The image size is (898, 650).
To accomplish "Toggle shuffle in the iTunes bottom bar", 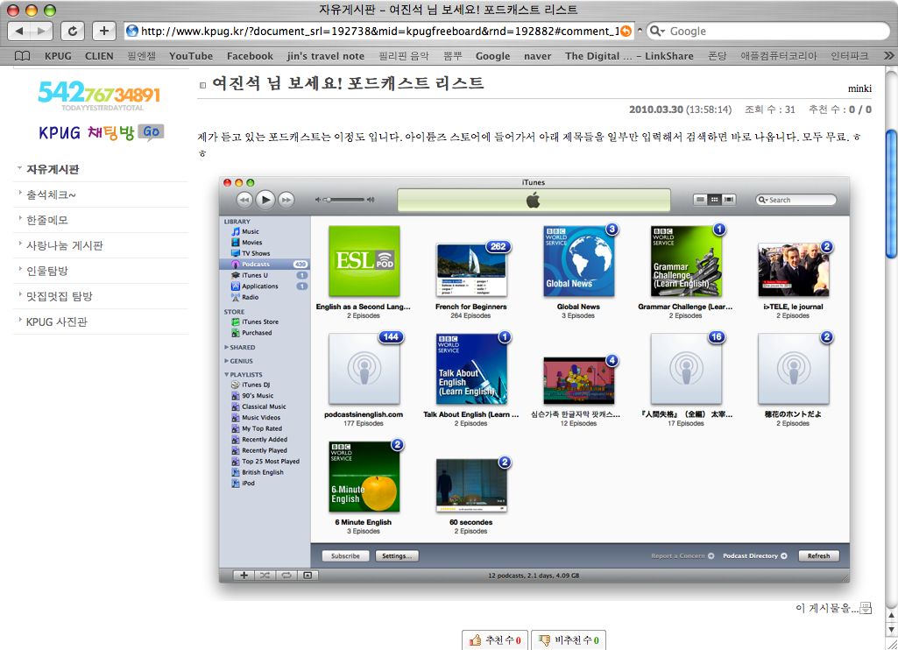I will point(265,575).
